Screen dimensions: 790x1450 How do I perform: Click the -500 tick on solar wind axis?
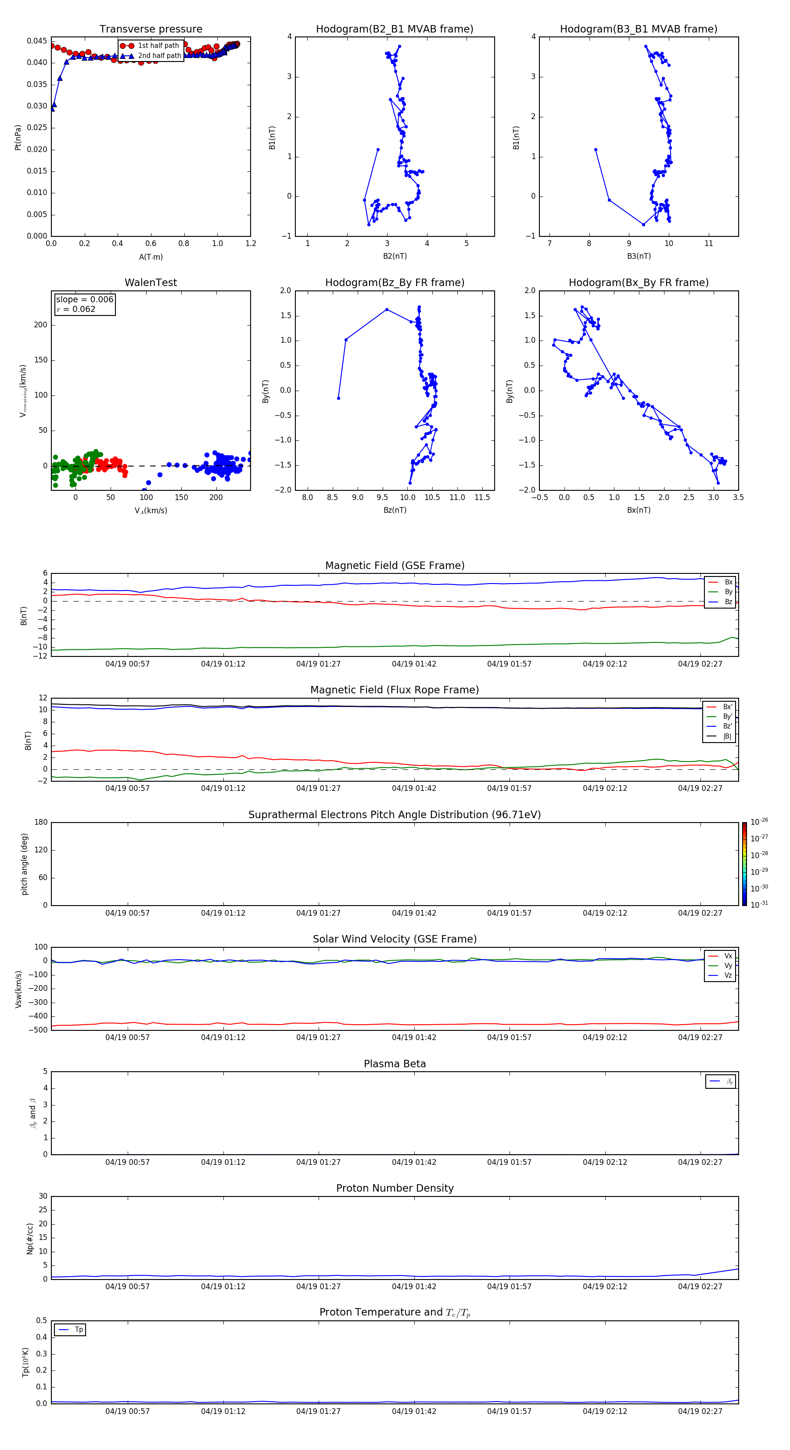tap(38, 1031)
